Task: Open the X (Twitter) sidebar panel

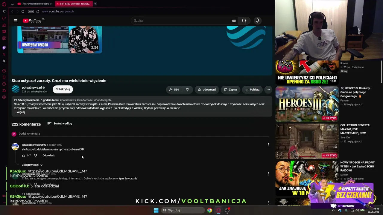Action: 4,61
